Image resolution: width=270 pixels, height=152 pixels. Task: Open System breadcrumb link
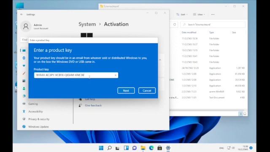[87, 24]
